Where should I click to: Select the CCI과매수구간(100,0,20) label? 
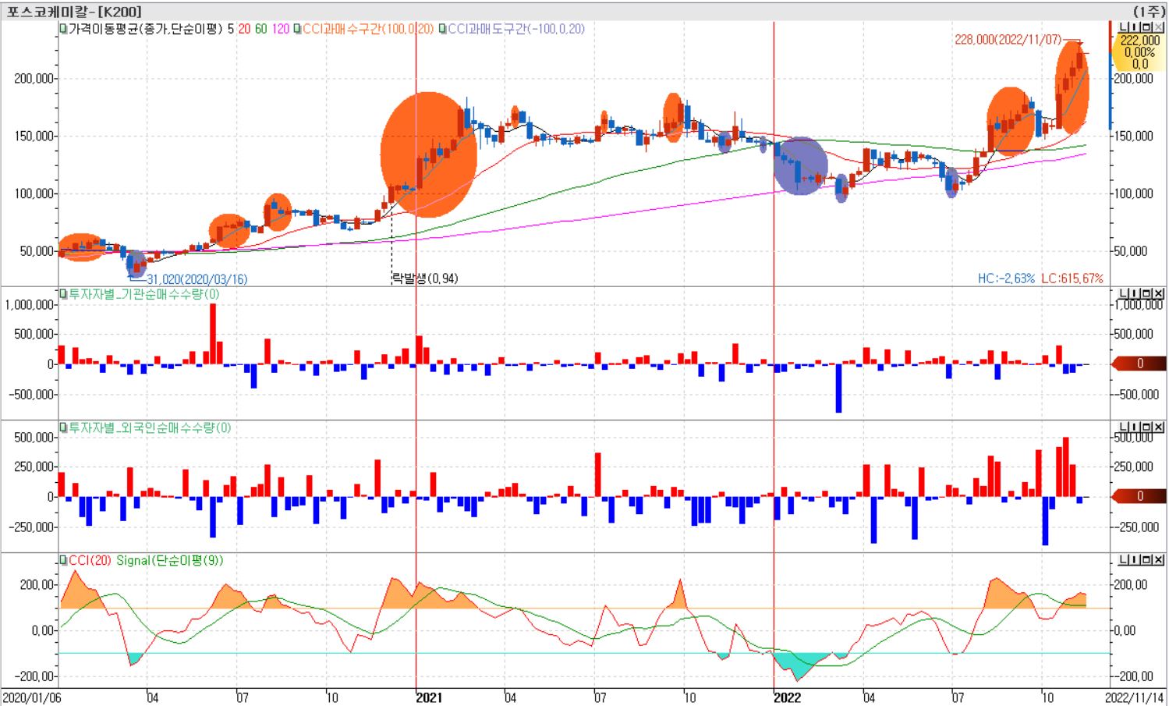pos(368,29)
